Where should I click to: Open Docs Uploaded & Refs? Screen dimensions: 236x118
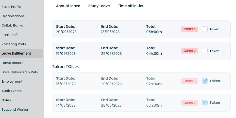click(20, 72)
